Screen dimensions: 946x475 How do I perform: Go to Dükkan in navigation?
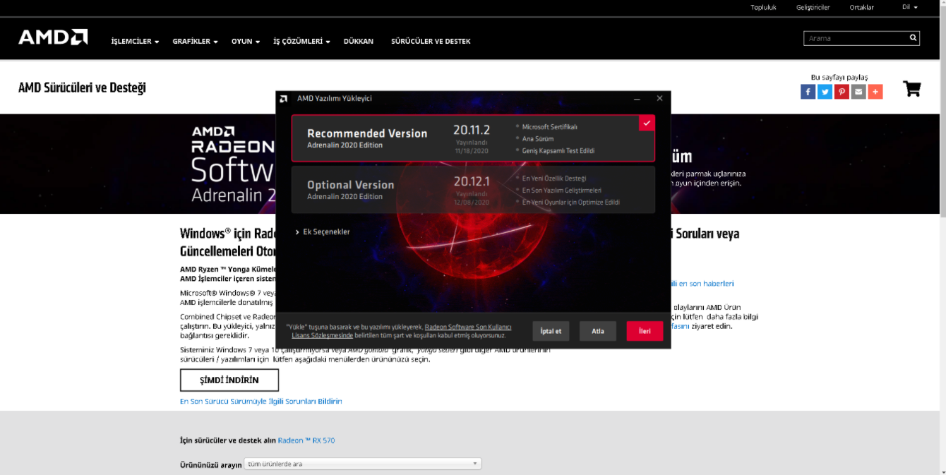(359, 42)
